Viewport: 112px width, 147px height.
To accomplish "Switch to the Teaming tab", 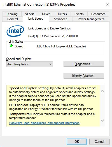I will (x=12, y=14).
